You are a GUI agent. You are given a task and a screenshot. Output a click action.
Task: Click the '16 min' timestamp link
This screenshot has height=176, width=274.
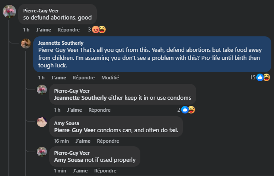[61, 141]
